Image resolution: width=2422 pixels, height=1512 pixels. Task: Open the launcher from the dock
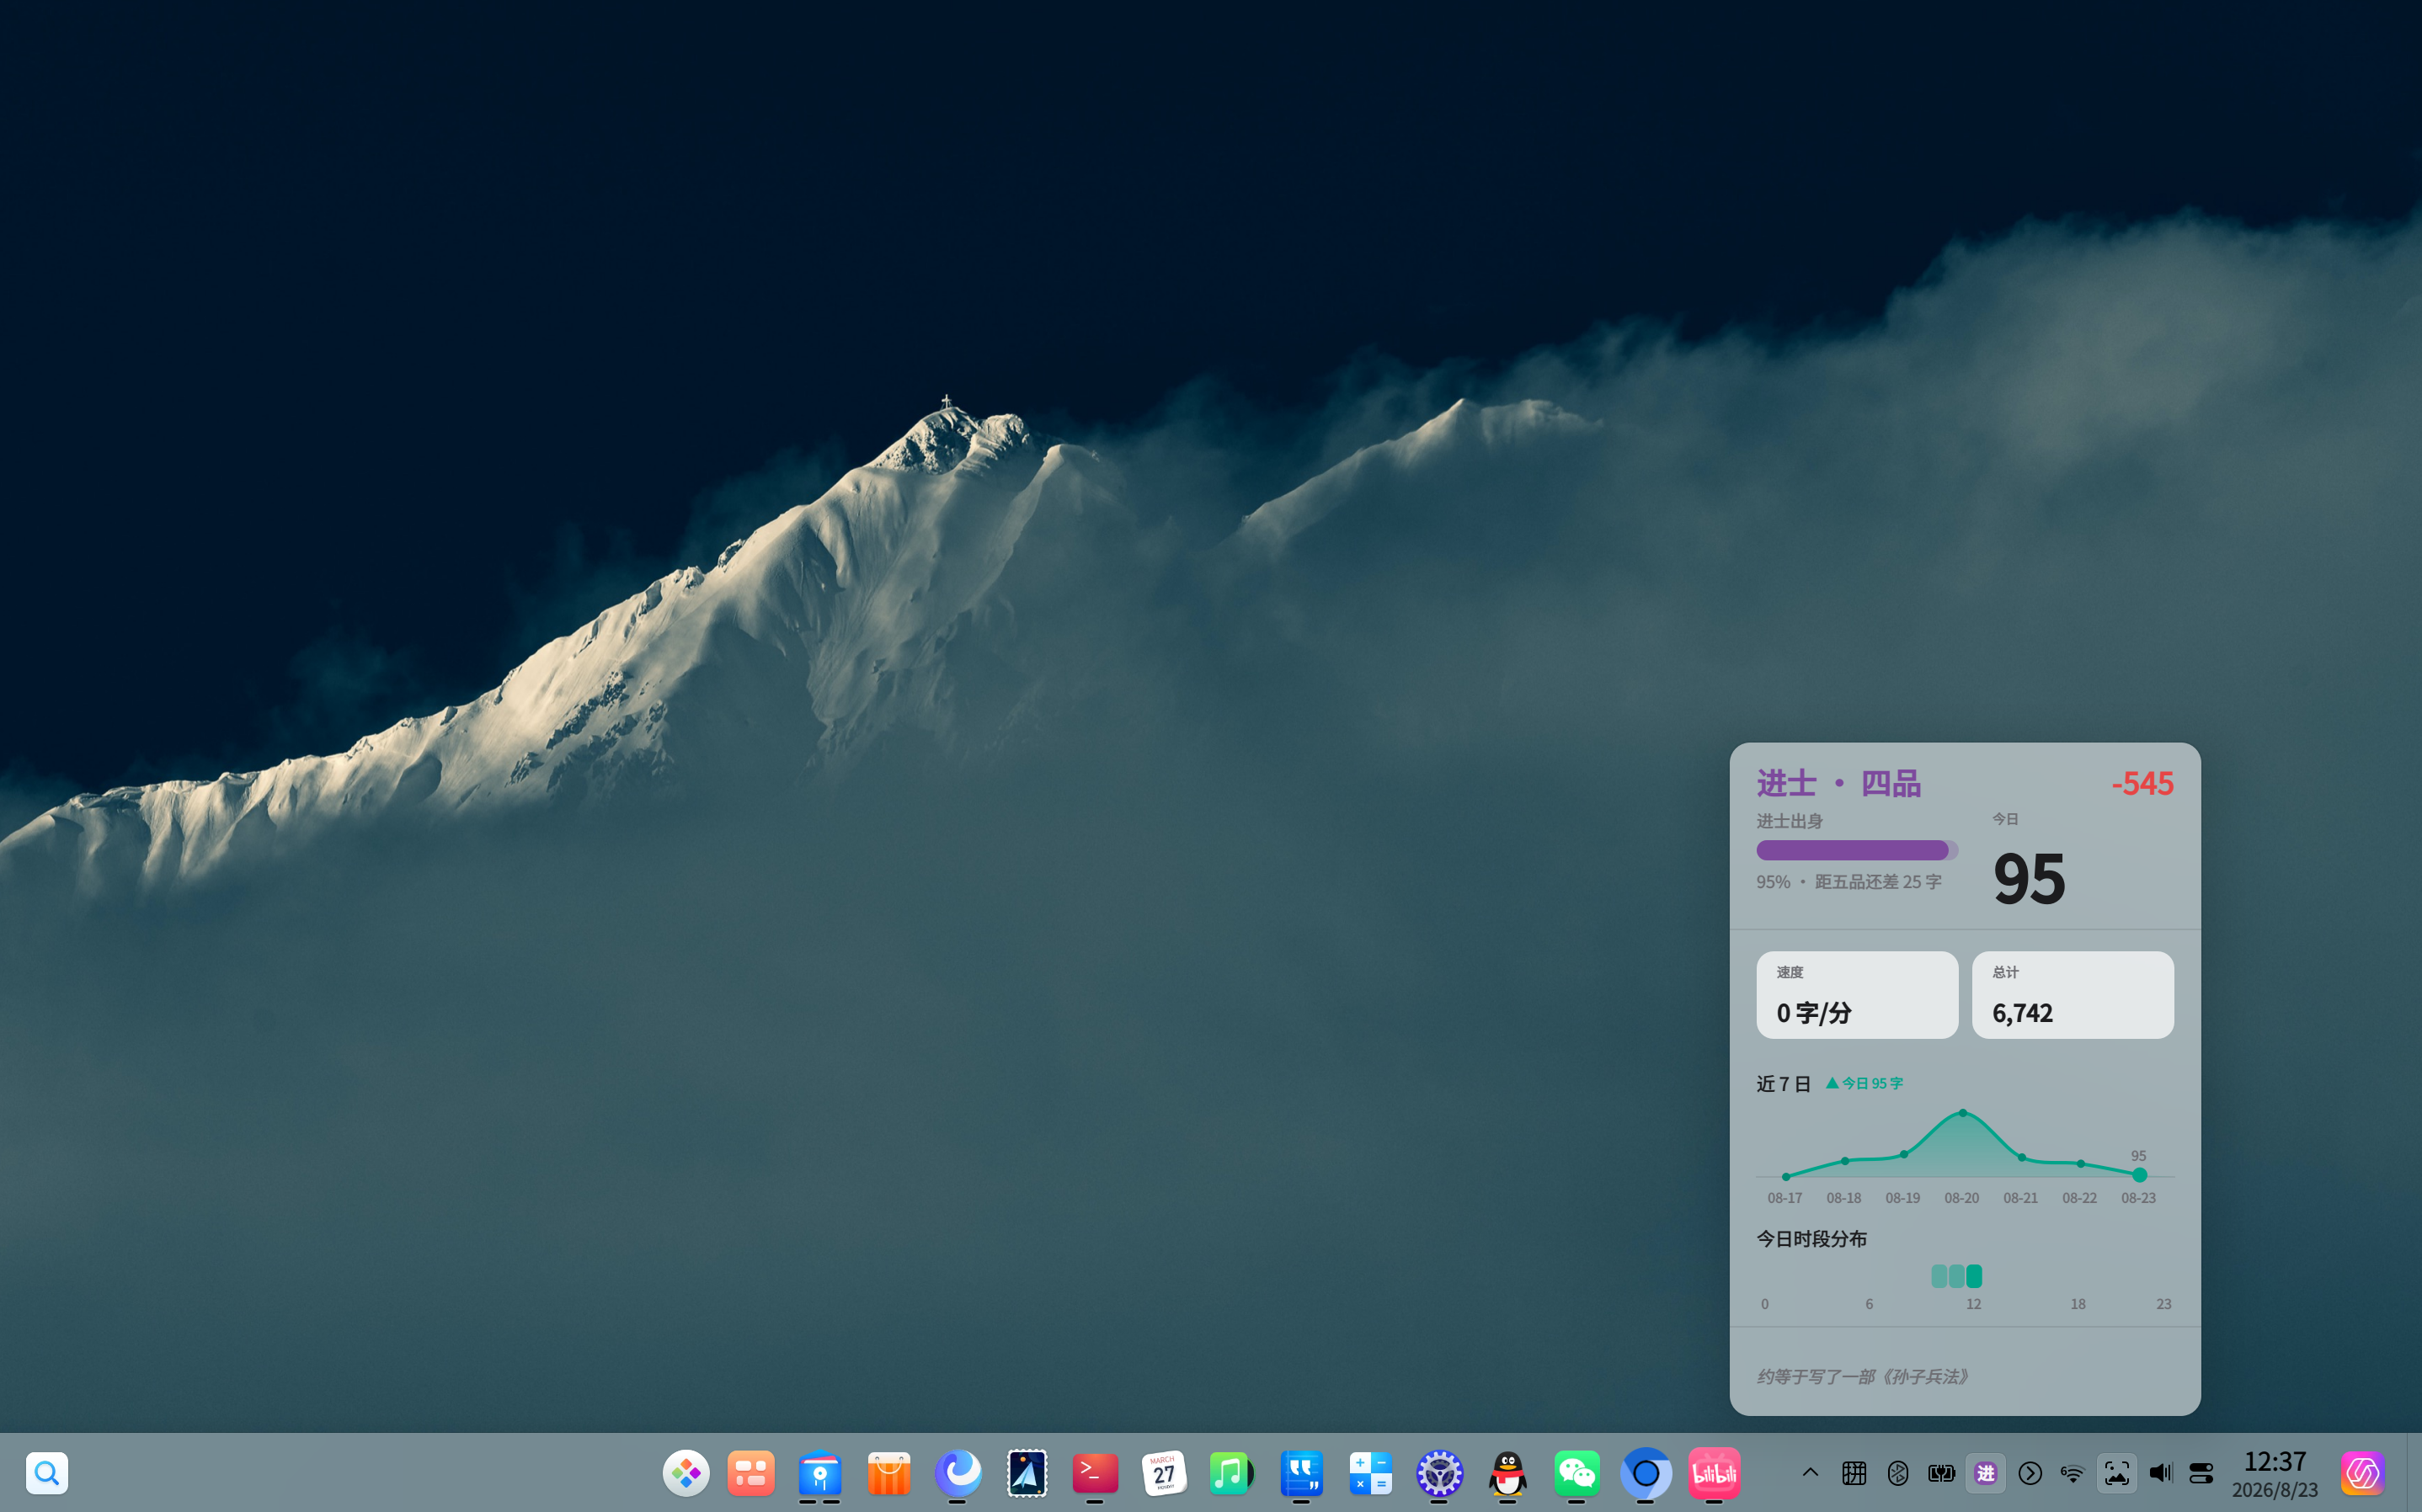coord(686,1473)
